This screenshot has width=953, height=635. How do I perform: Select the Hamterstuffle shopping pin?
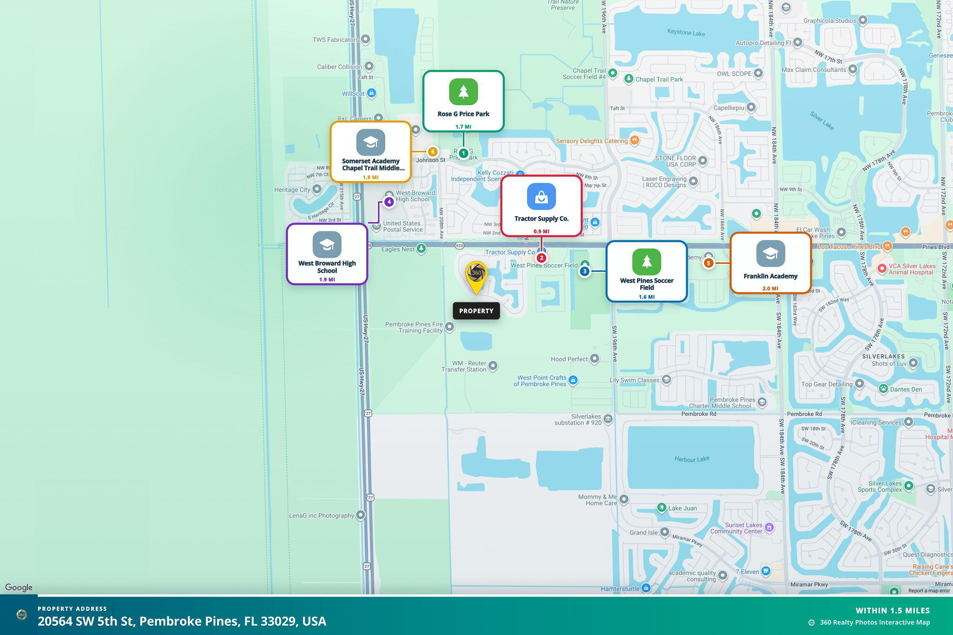(x=646, y=588)
